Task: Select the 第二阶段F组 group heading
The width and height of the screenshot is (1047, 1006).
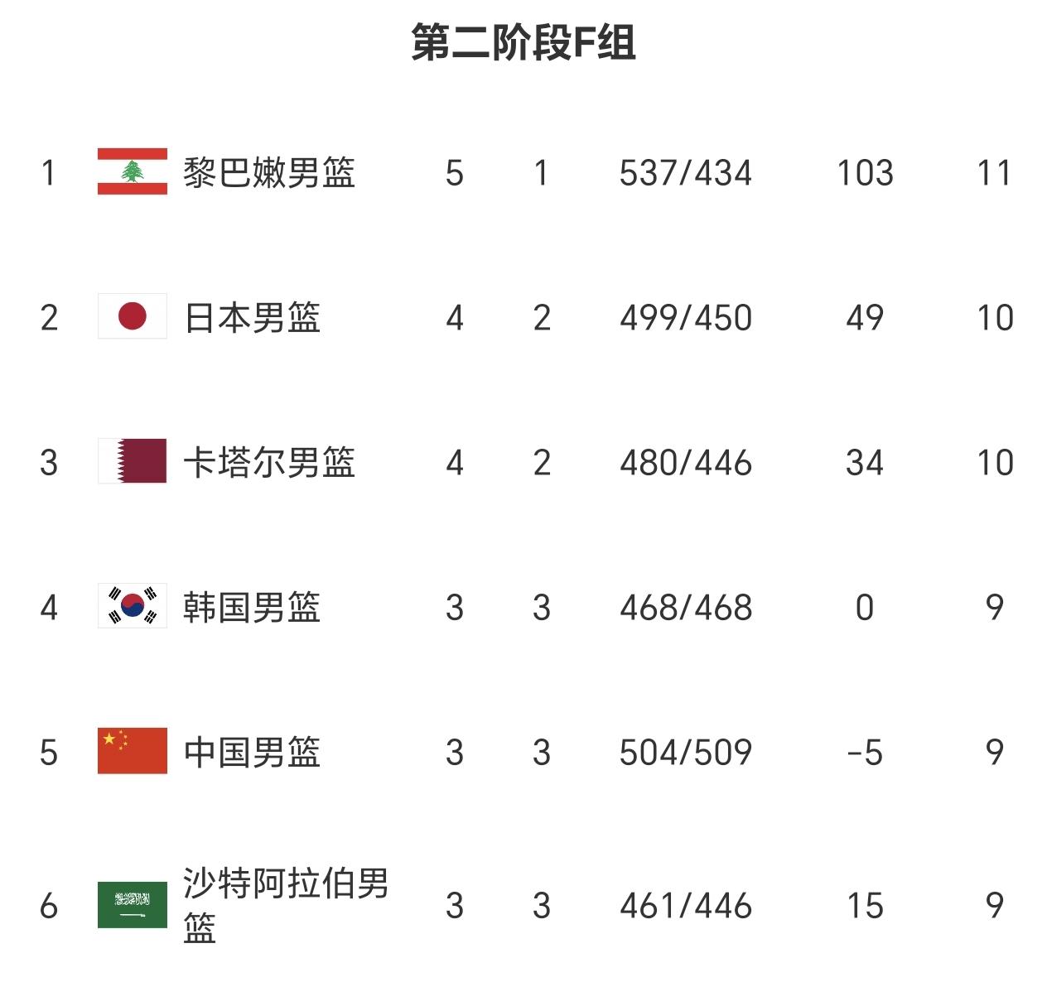Action: (x=523, y=43)
